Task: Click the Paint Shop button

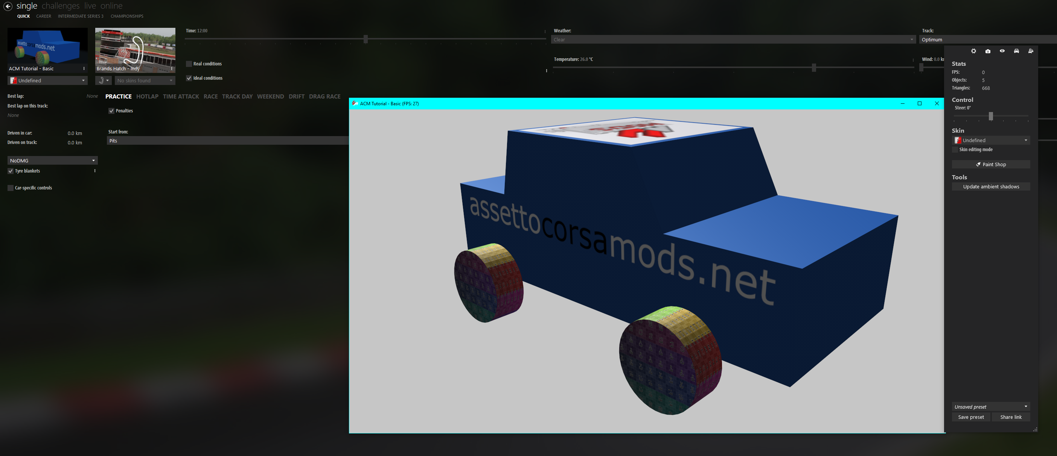Action: click(x=991, y=164)
